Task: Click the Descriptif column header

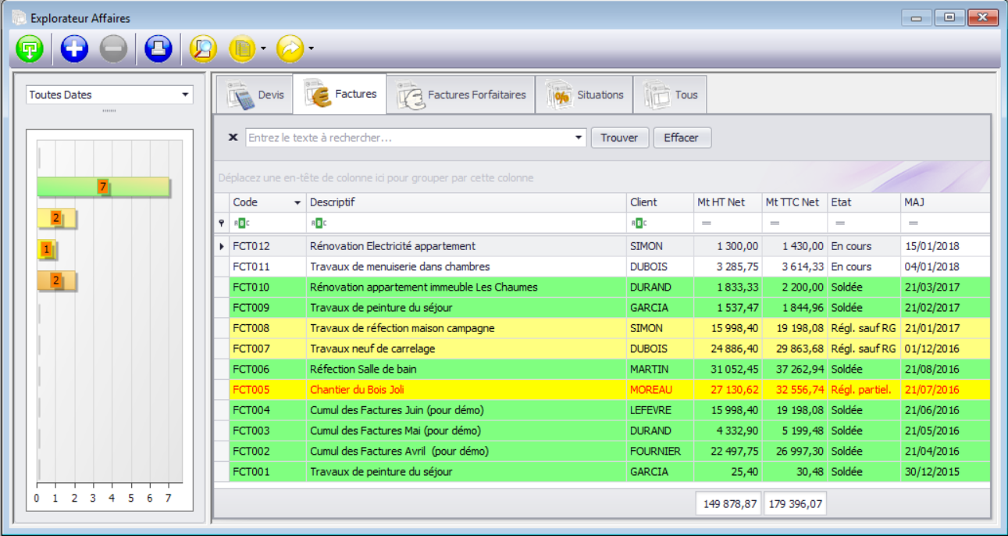Action: pyautogui.click(x=466, y=202)
